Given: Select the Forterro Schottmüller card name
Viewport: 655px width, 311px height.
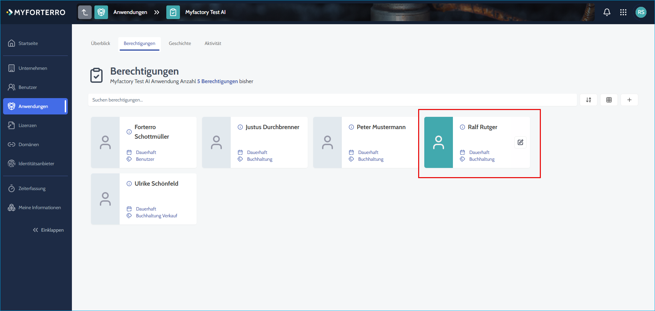Looking at the screenshot, I should [152, 132].
